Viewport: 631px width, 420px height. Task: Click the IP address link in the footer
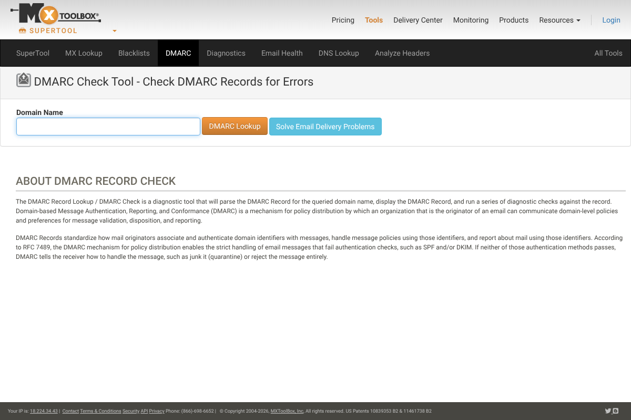(44, 411)
